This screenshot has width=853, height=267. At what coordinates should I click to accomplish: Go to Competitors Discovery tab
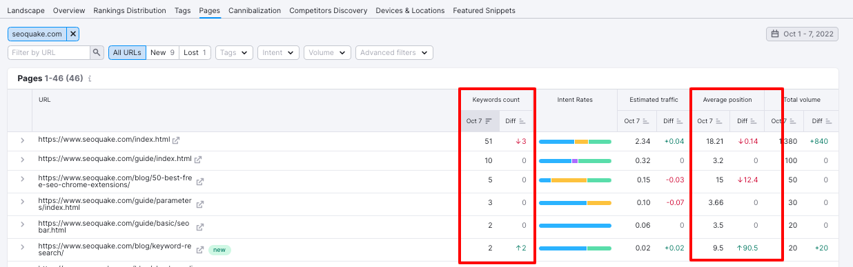point(329,10)
